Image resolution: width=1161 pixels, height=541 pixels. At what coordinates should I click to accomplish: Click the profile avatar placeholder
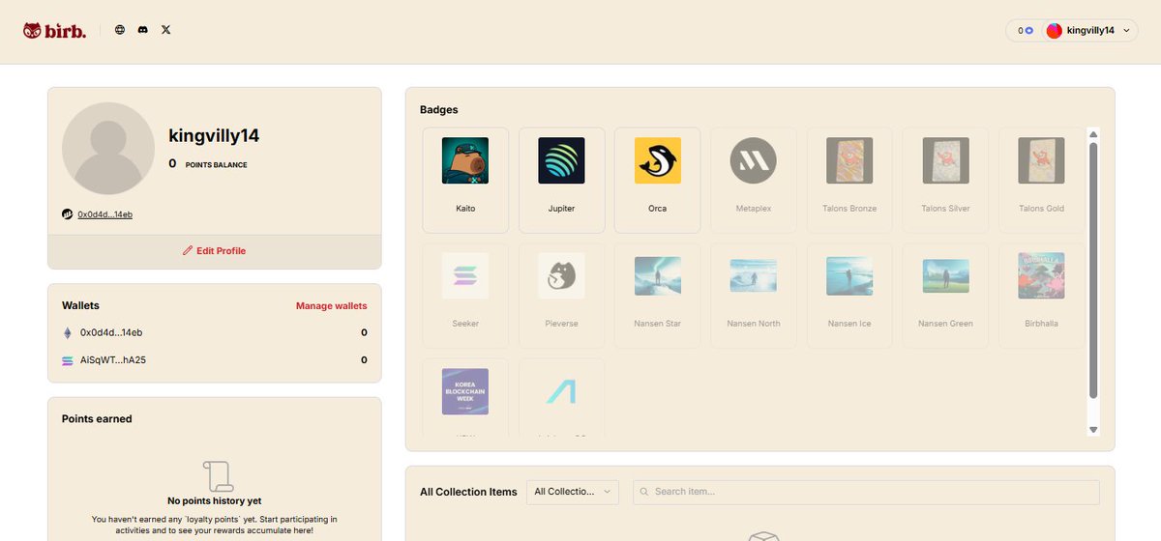(x=108, y=149)
